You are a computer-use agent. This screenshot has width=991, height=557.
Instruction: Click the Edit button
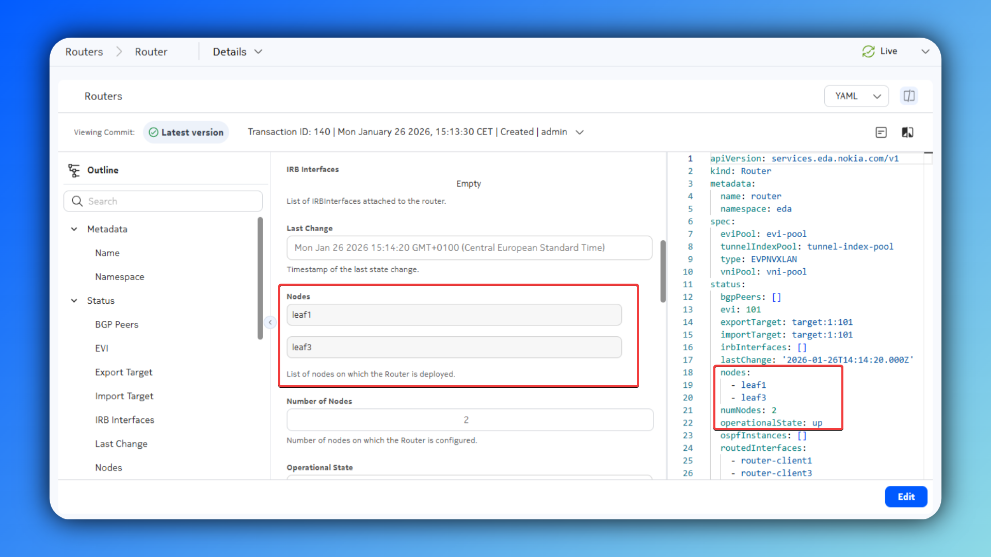(905, 497)
